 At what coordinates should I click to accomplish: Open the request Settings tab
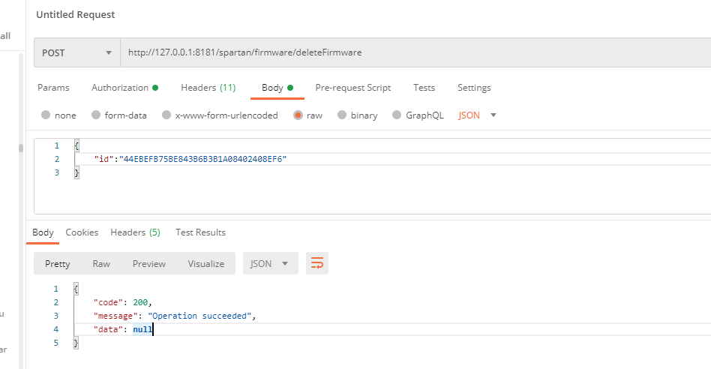click(x=474, y=88)
